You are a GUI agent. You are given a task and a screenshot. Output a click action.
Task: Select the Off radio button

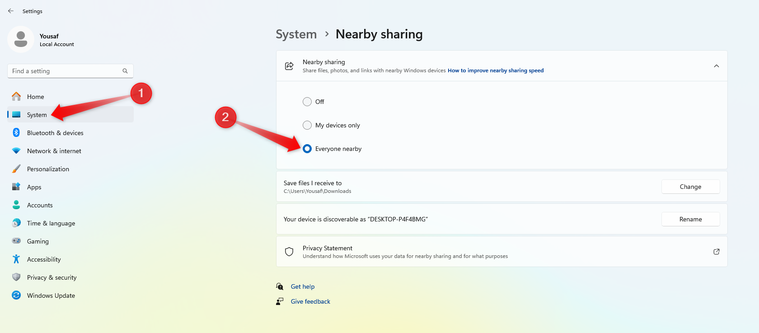click(x=307, y=102)
